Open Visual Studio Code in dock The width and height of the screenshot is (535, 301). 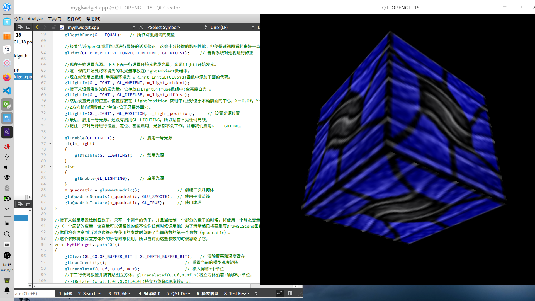click(x=7, y=91)
